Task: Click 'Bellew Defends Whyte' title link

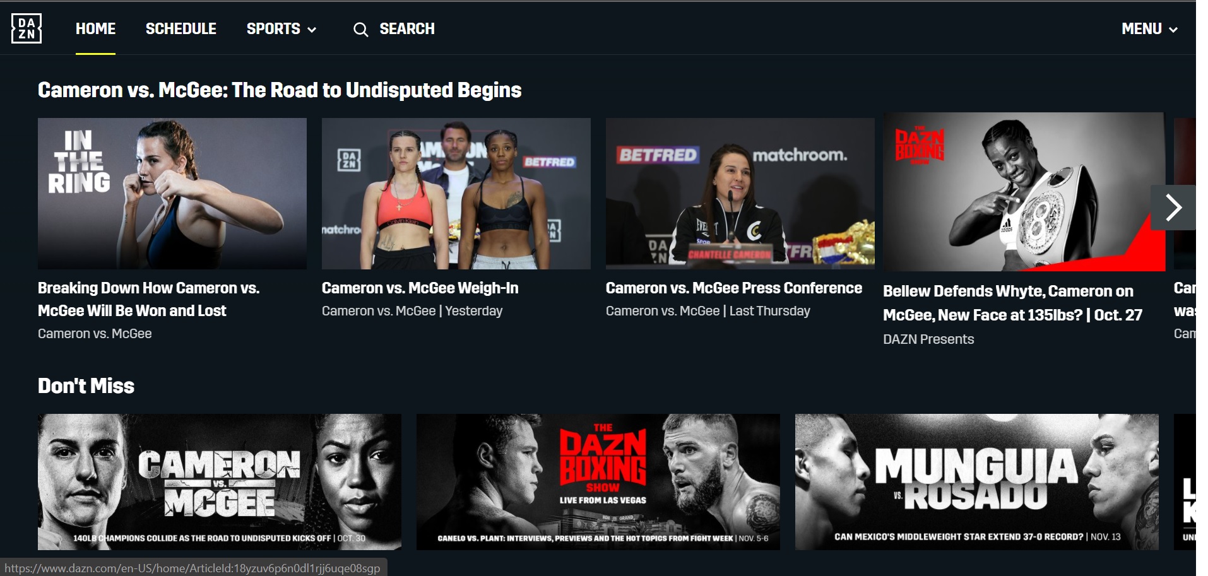Action: click(x=1012, y=303)
